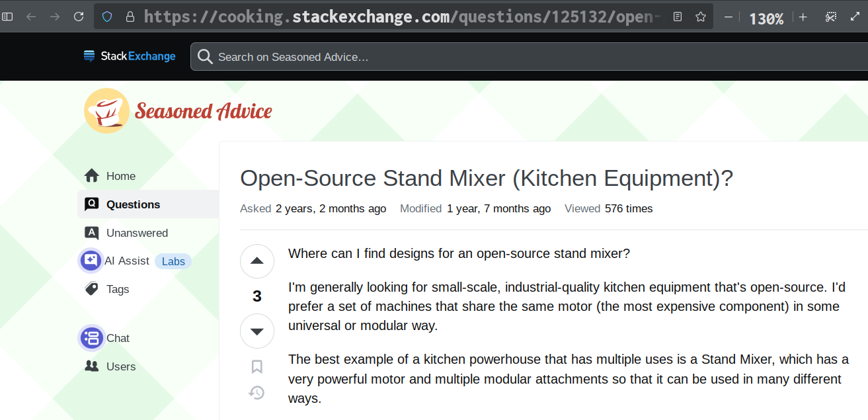Open the Tags page
The height and width of the screenshot is (420, 868).
click(x=118, y=289)
